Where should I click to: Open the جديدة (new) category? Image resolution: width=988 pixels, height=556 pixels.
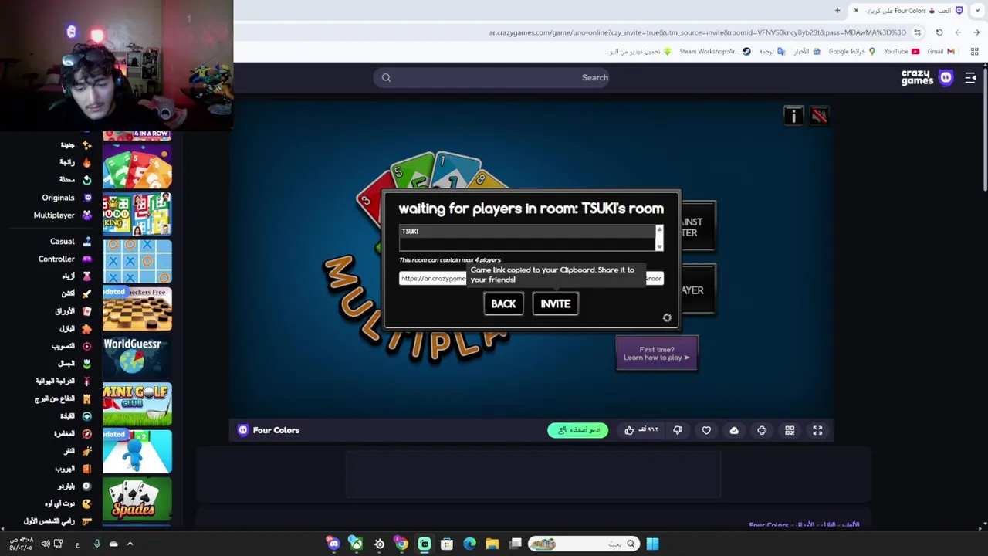[x=76, y=145]
